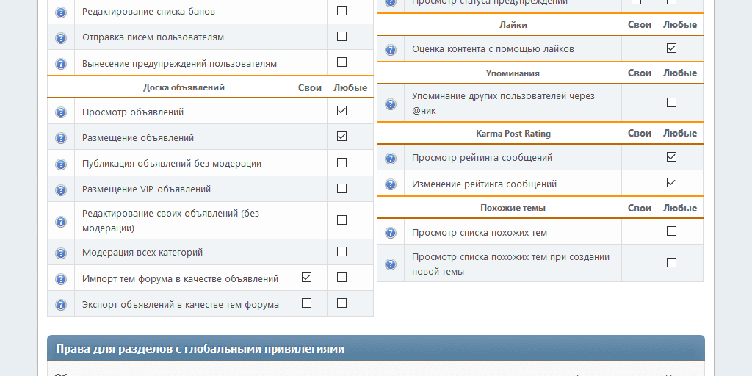The height and width of the screenshot is (376, 752).
Task: Enable "Упоминание других пользователей" checkbox
Action: [671, 103]
